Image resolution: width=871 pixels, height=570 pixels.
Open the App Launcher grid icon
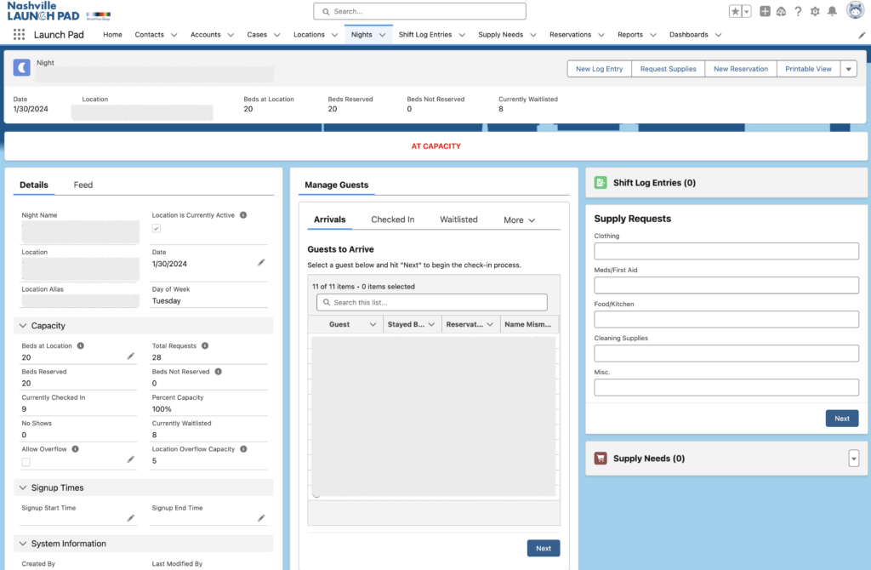[x=19, y=34]
